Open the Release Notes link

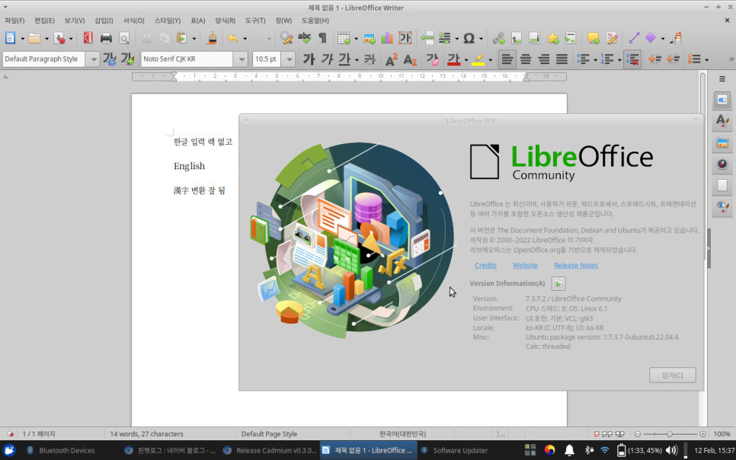coord(575,265)
